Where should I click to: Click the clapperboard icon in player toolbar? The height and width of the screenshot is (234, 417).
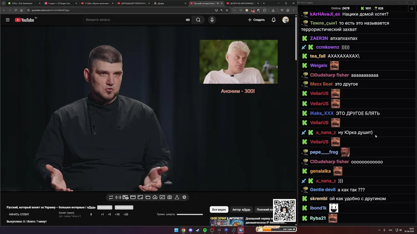pyautogui.click(x=133, y=197)
